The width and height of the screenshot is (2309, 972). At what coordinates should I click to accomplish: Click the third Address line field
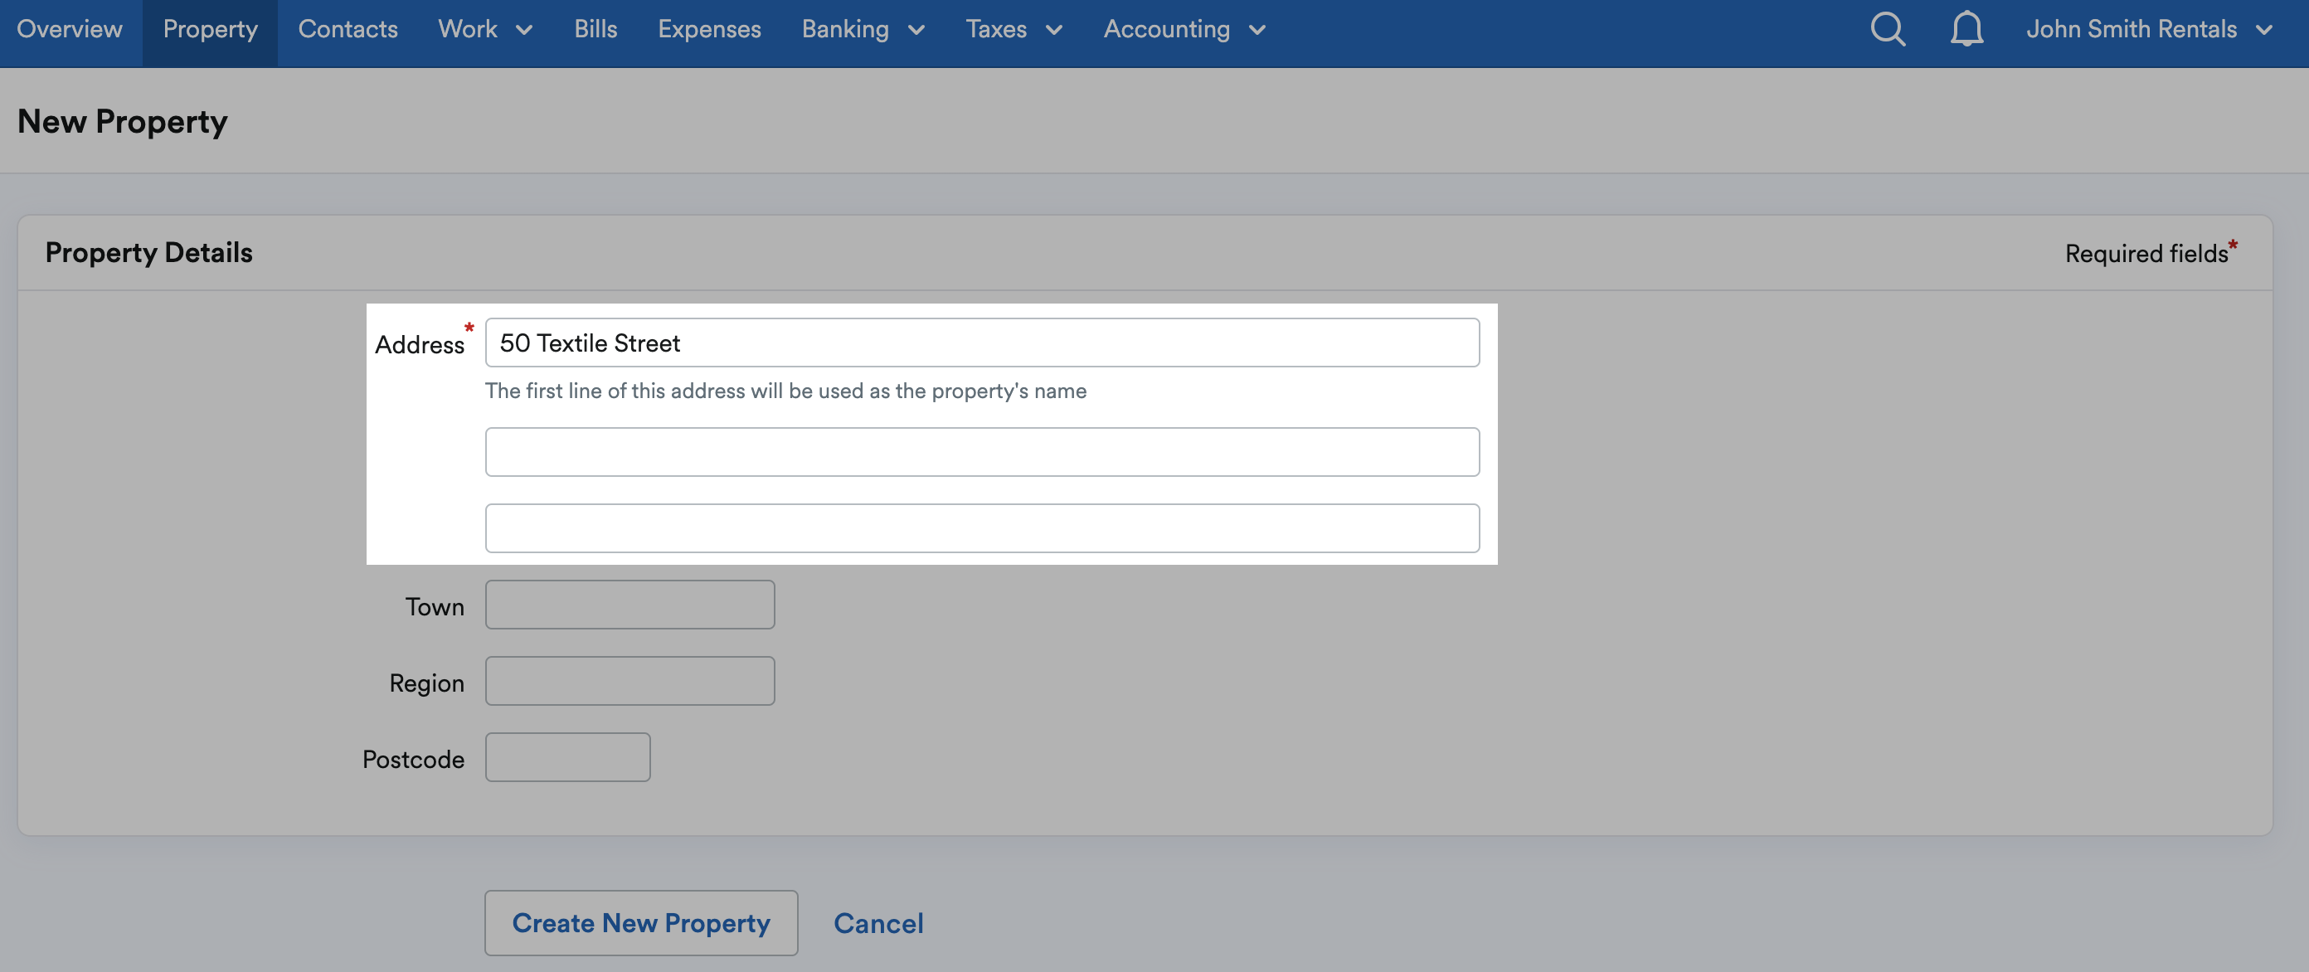pyautogui.click(x=982, y=528)
